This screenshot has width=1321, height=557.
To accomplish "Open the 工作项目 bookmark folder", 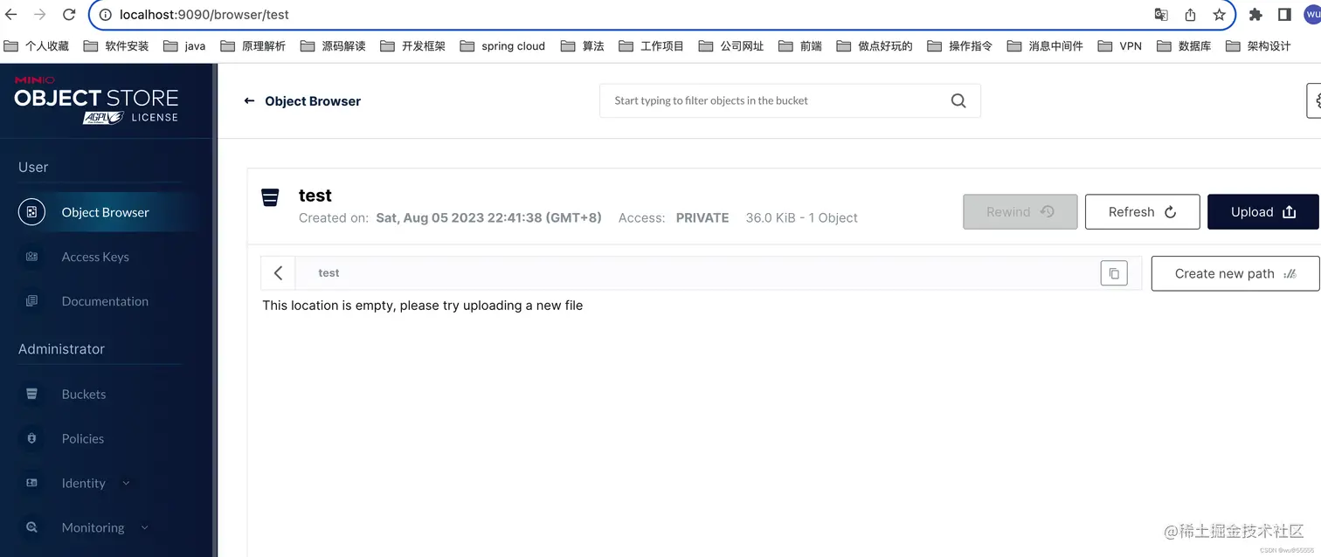I will coord(652,46).
